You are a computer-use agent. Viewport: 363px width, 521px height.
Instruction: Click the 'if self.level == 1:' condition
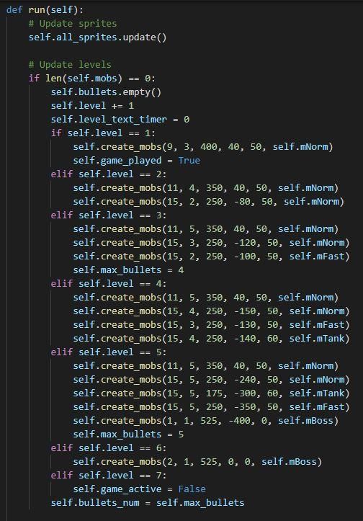[x=103, y=133]
